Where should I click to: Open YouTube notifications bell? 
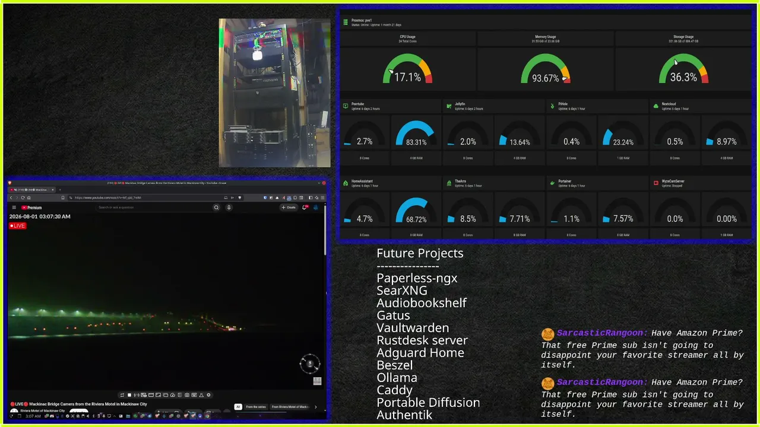point(305,208)
